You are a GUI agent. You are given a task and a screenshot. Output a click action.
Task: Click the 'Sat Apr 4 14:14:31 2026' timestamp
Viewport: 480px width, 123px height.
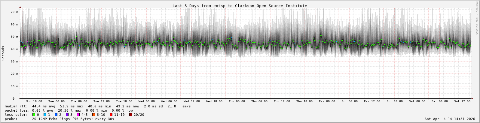coord(450,119)
